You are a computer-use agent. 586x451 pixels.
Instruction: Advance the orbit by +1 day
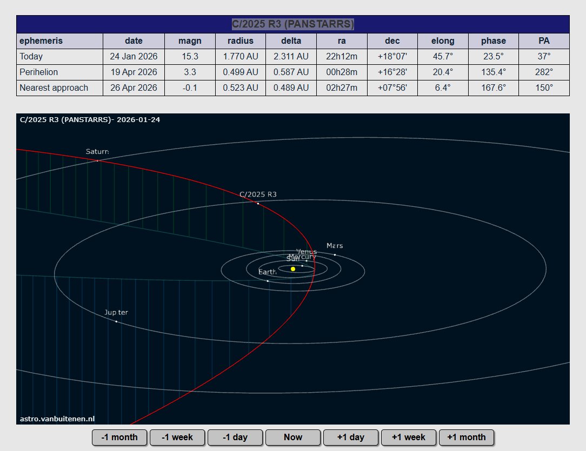(350, 437)
